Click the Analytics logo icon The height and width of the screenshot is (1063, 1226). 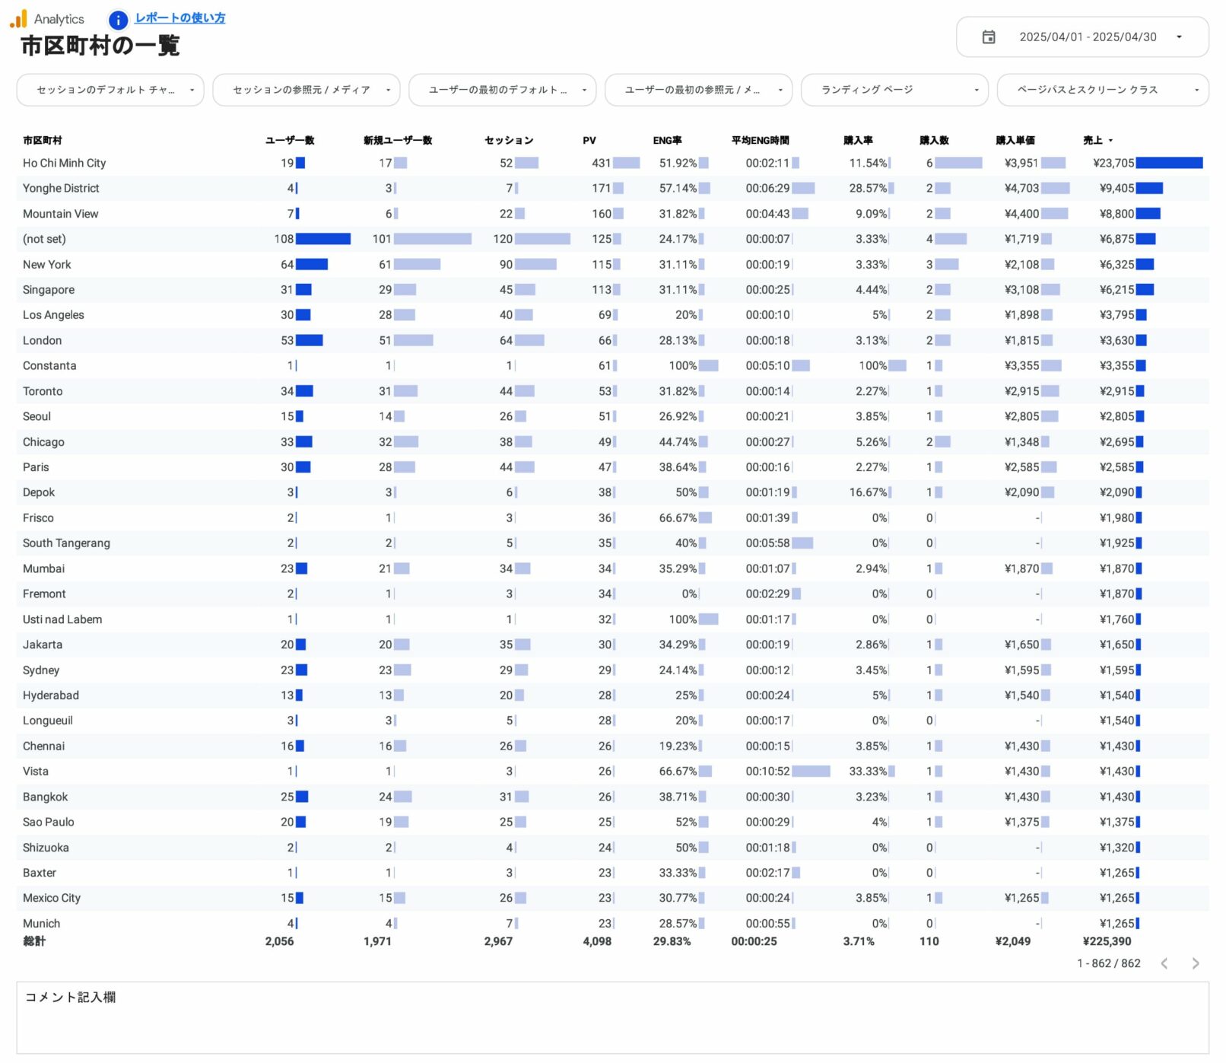[18, 18]
